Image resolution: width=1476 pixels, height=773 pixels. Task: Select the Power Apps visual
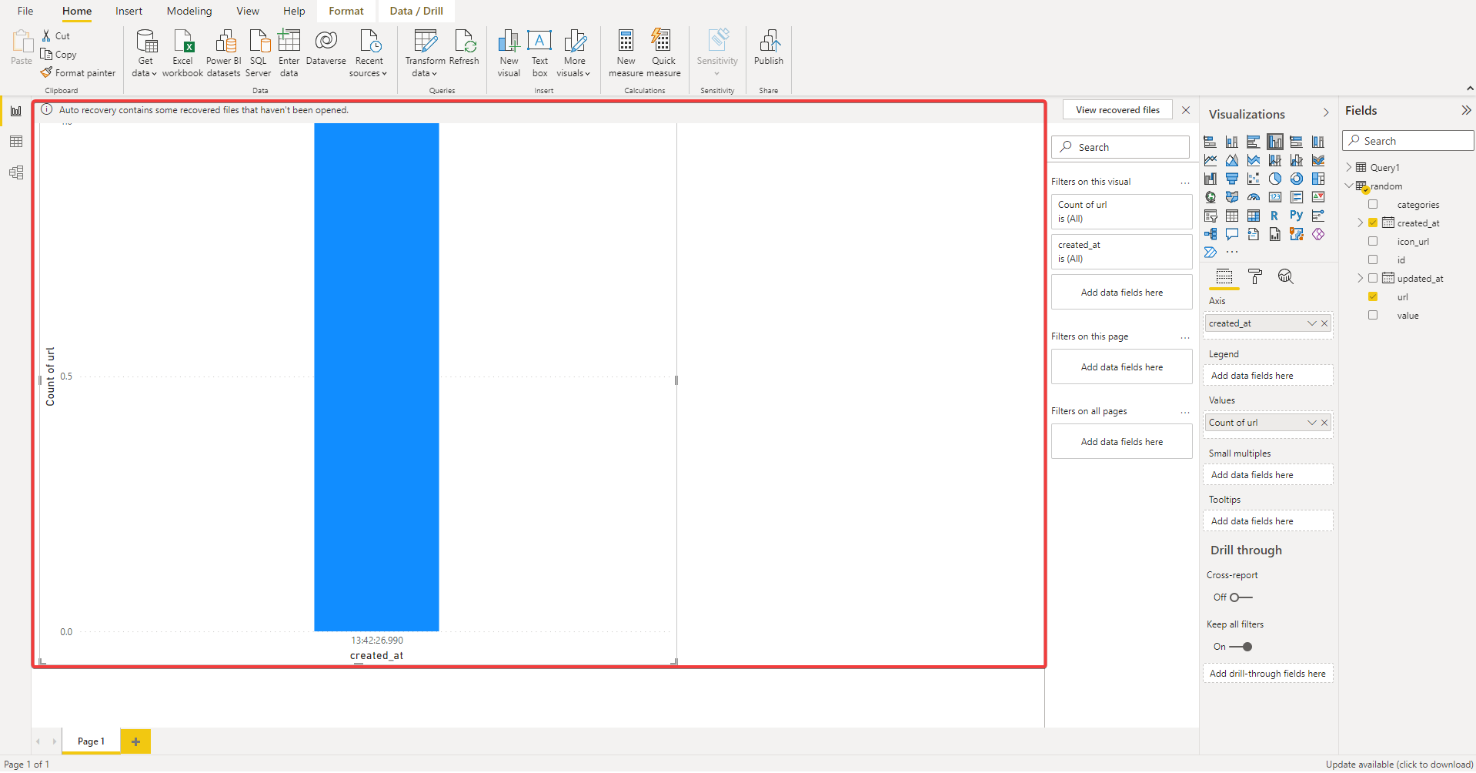pyautogui.click(x=1318, y=234)
